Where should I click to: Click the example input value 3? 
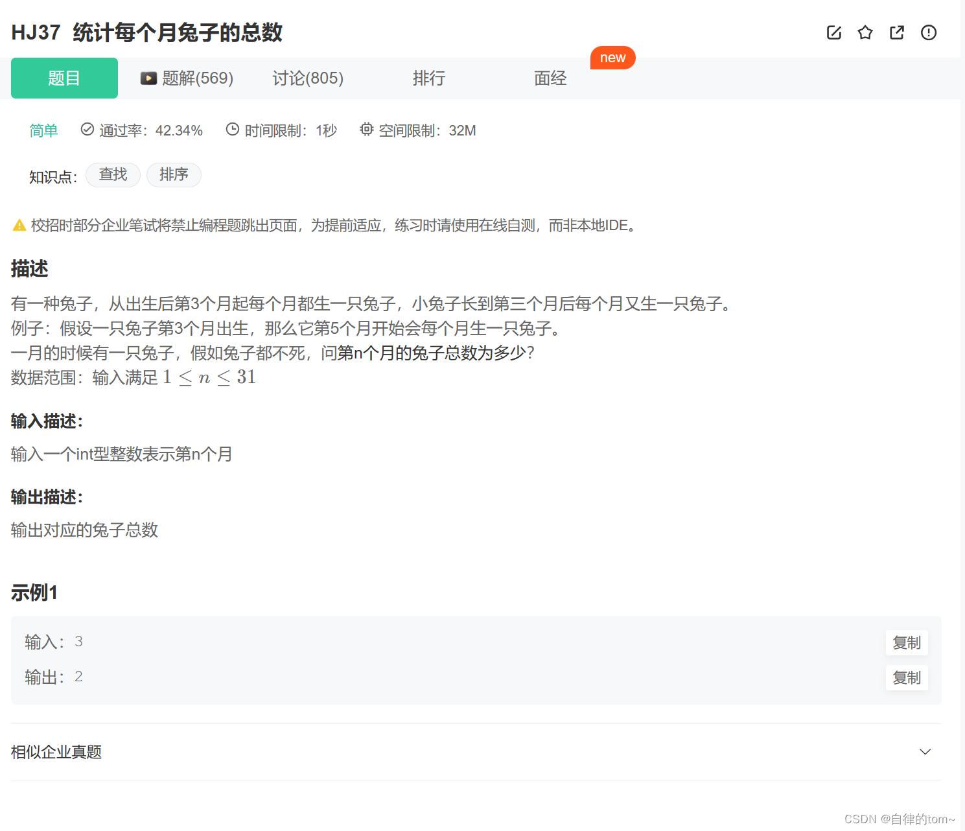click(x=78, y=642)
